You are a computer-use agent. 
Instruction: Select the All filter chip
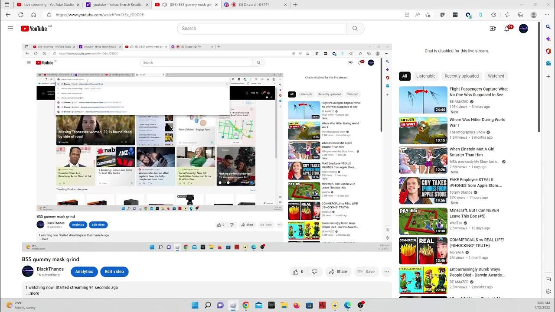click(x=405, y=76)
